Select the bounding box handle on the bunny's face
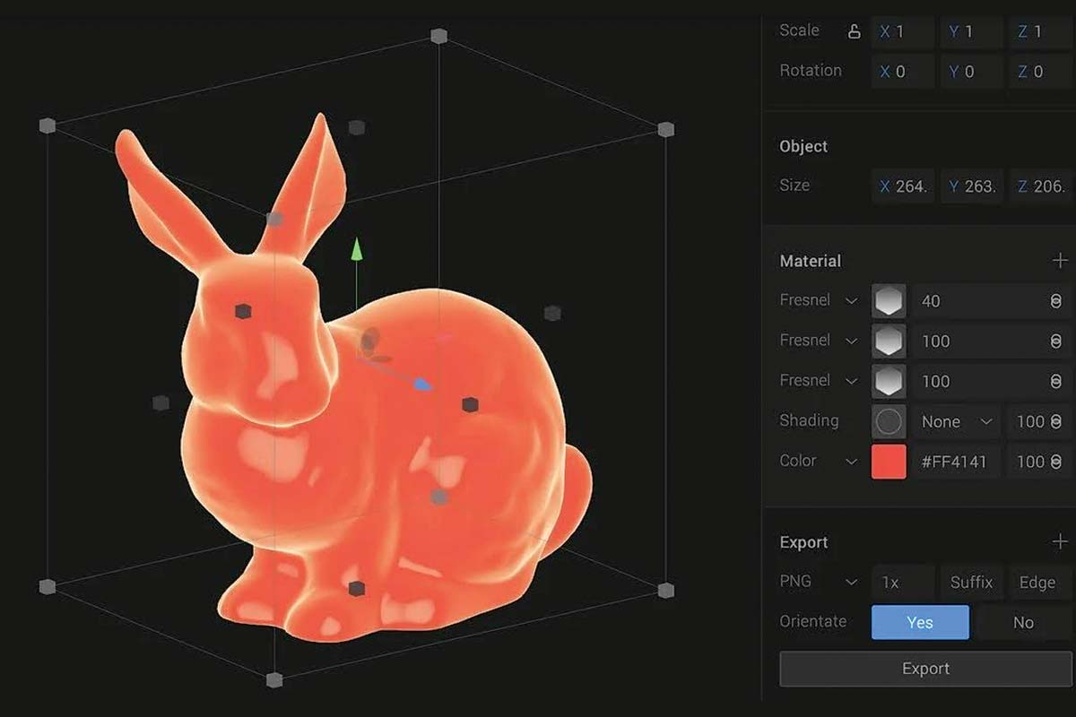This screenshot has width=1076, height=717. point(243,311)
